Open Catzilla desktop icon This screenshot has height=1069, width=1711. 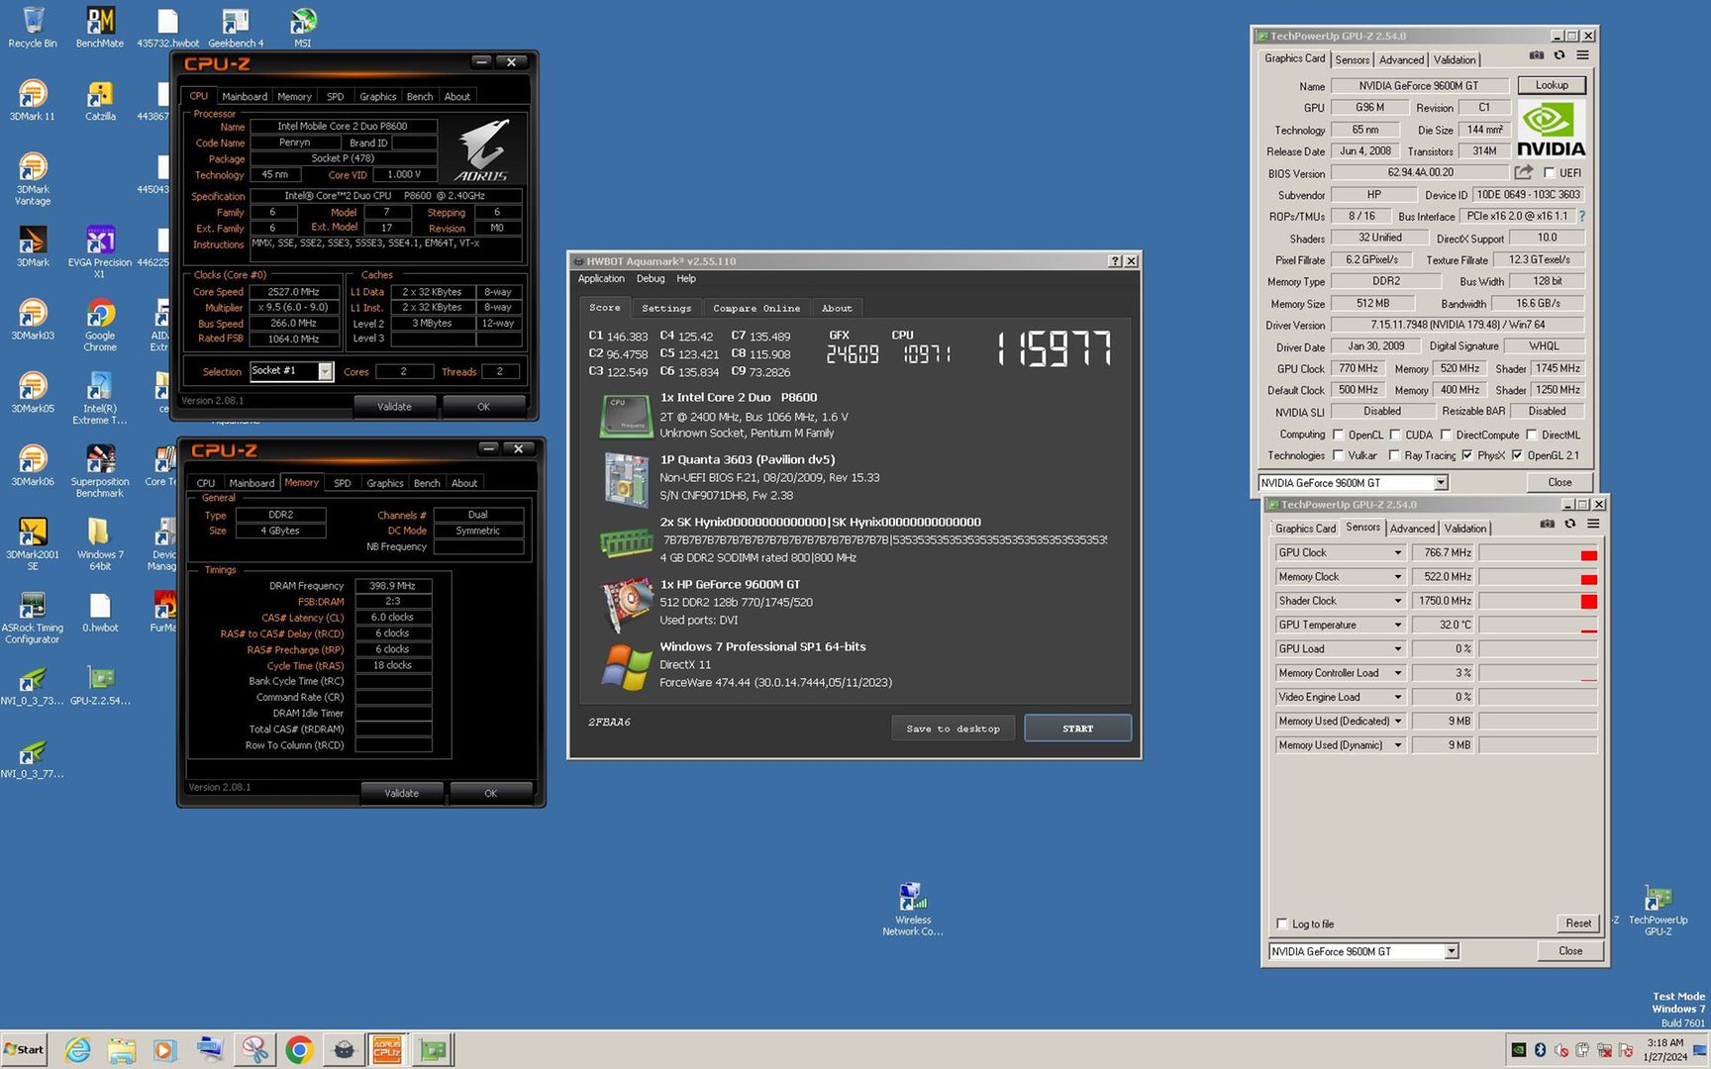click(x=100, y=100)
